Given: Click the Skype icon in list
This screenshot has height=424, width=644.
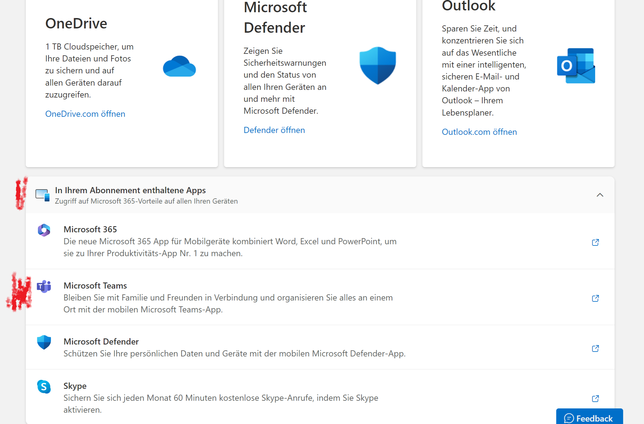Looking at the screenshot, I should 44,387.
